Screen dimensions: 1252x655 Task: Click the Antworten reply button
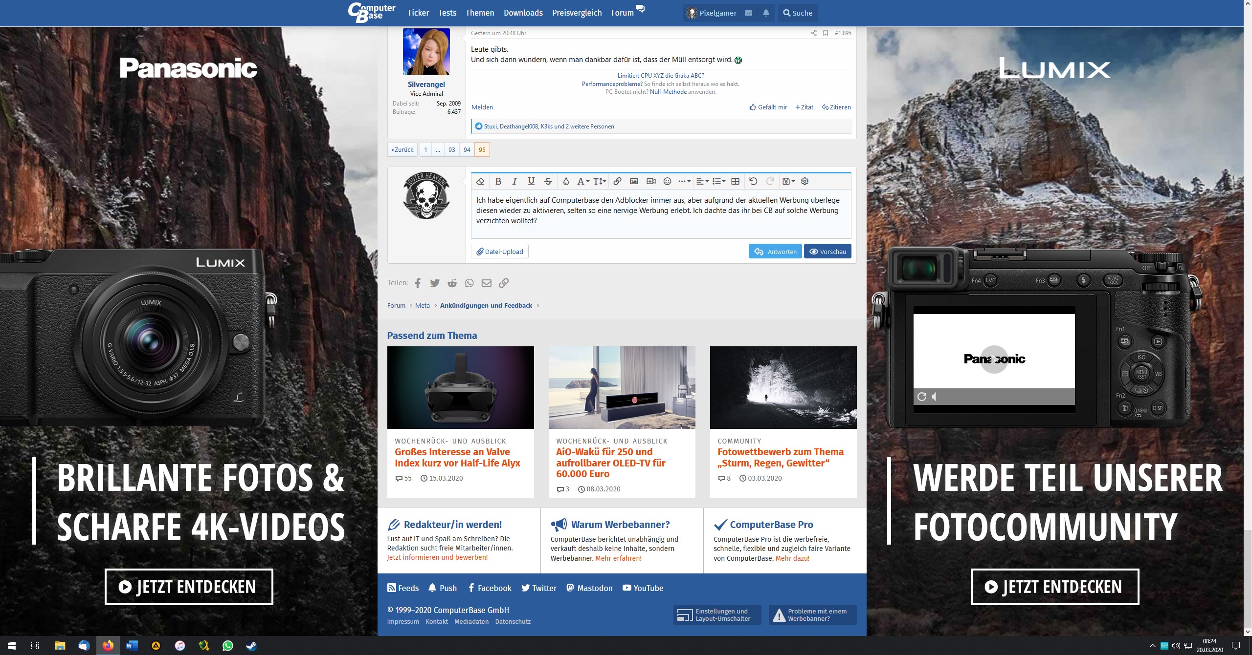[775, 252]
